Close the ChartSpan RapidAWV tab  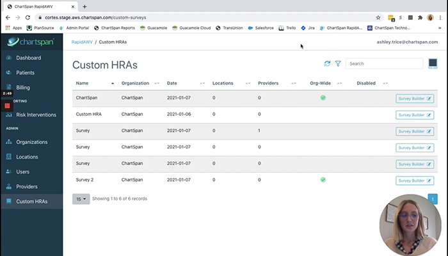[73, 6]
